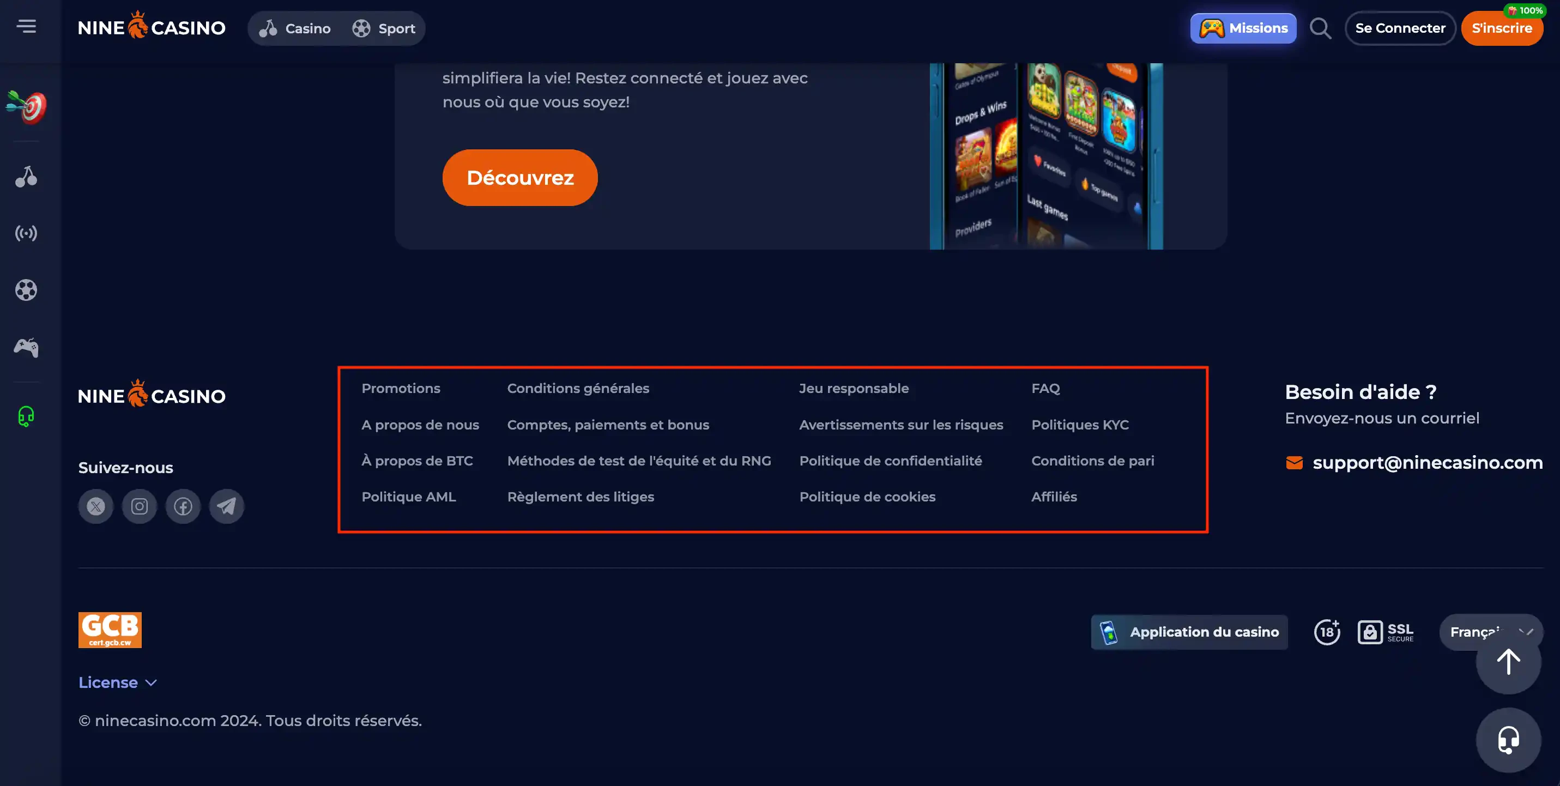Open the hamburger menu icon
1560x786 pixels.
point(26,26)
